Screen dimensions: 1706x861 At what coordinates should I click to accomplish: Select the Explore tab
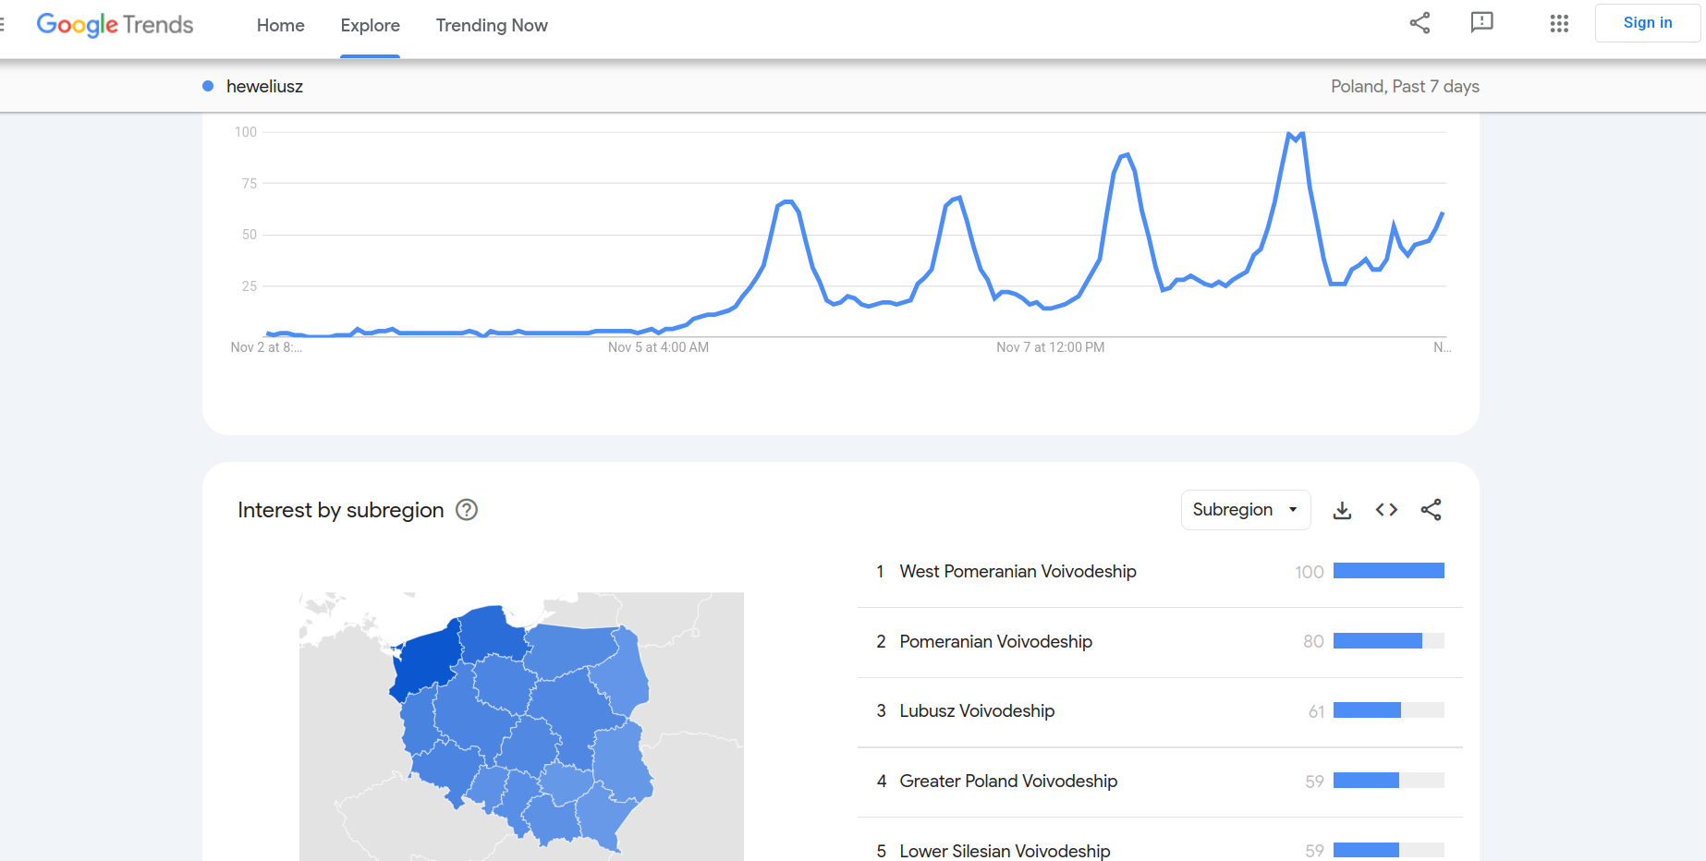[x=370, y=26]
